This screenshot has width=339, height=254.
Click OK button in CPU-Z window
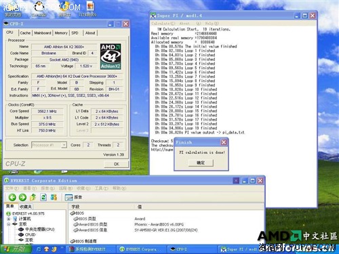coord(116,164)
